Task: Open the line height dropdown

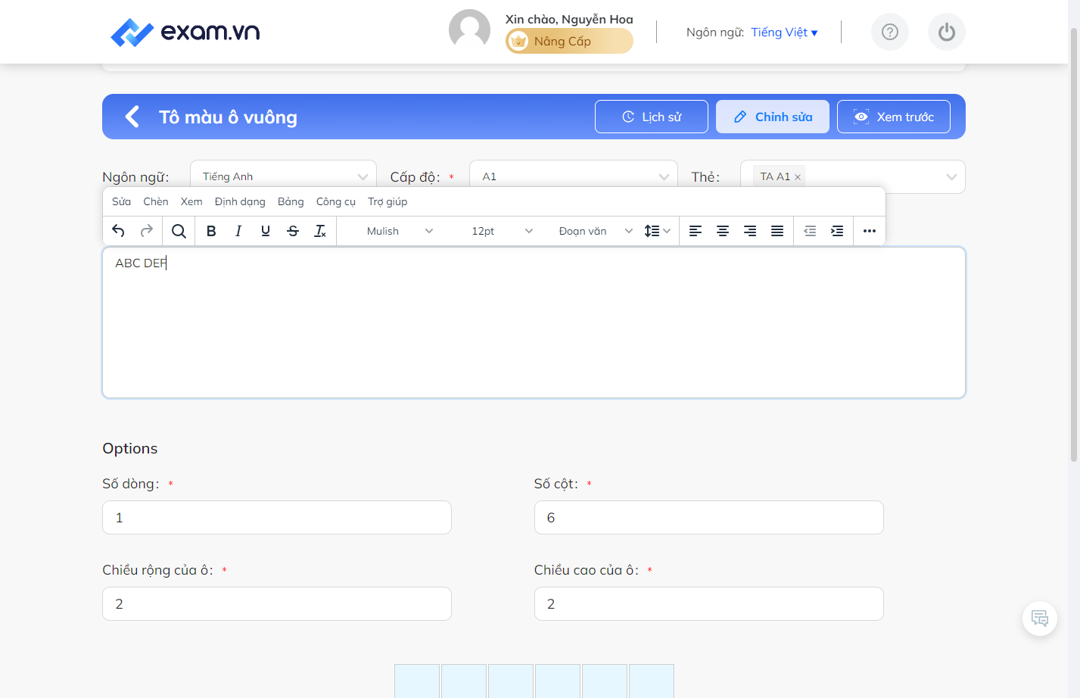Action: click(x=657, y=231)
